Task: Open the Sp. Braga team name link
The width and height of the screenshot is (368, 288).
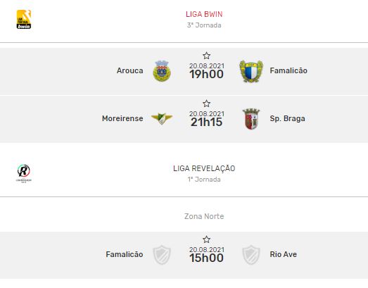Action: pyautogui.click(x=288, y=118)
